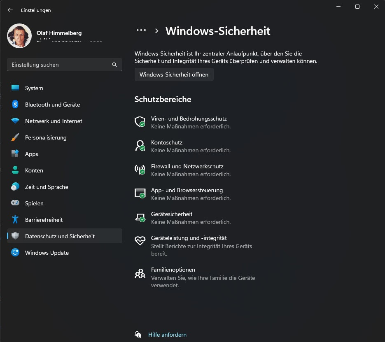Image resolution: width=385 pixels, height=342 pixels.
Task: Click the back arrow in Einstellungen
Action: (10, 10)
